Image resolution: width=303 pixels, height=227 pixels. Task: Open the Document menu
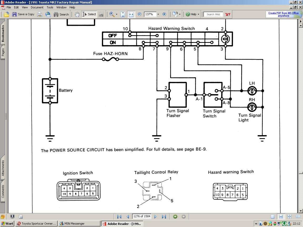37,7
